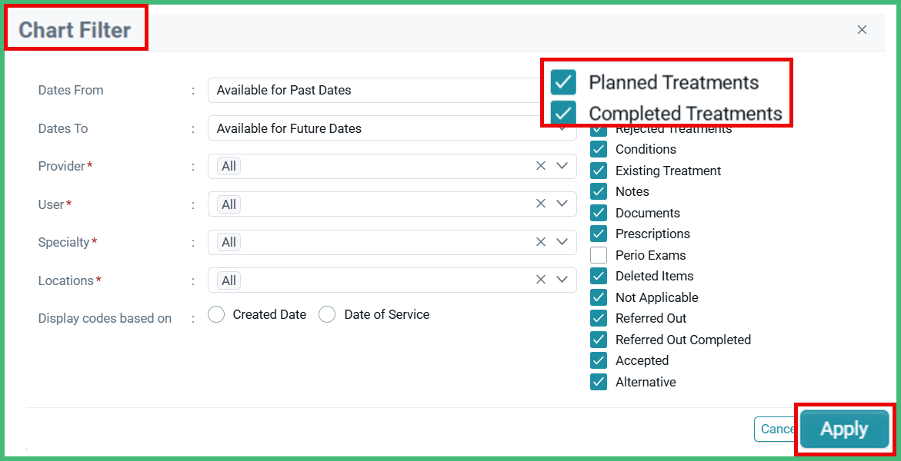Select the Created Date radio button
This screenshot has width=901, height=461.
[216, 314]
